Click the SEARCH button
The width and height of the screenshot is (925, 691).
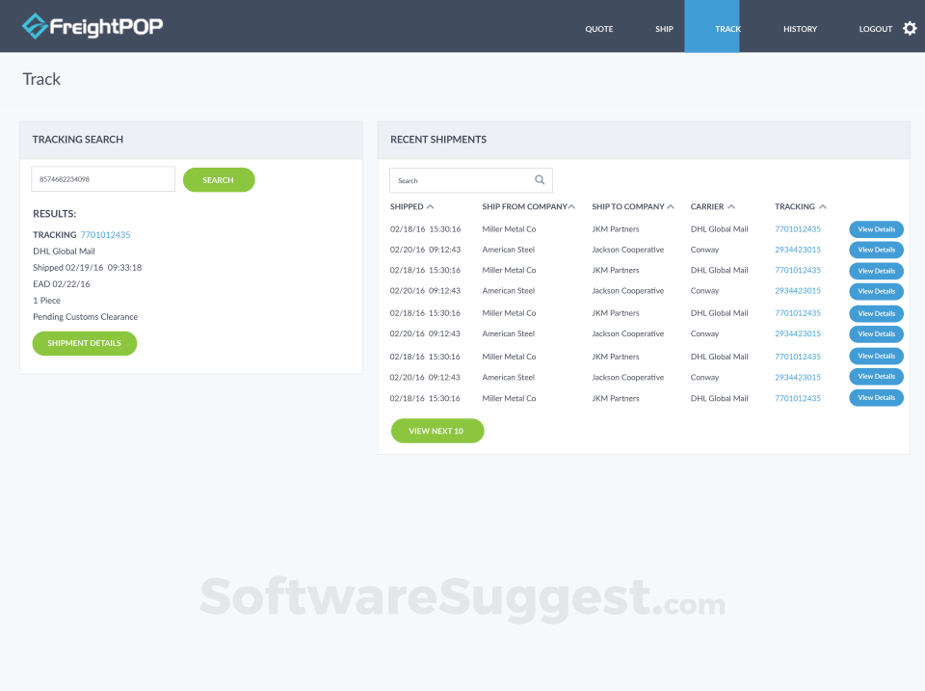pos(219,180)
